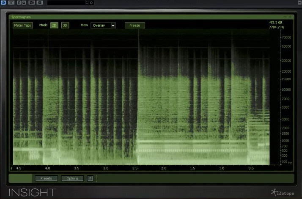The width and height of the screenshot is (302, 199).
Task: Click the snapshot icon after A/B compare
Action: click(40, 3)
